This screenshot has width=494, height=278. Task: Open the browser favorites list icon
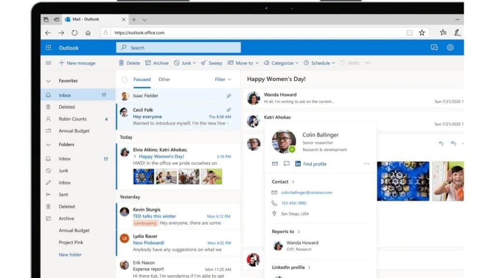(443, 32)
